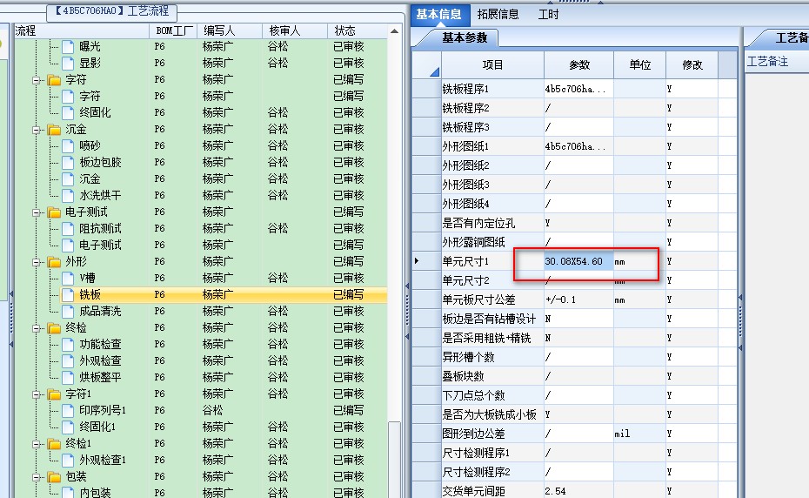Click the 成品清洗 document icon
Viewport: 809px width, 498px height.
coord(68,311)
